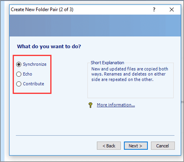Open the More information link
The height and width of the screenshot is (162, 184).
[x=116, y=105]
